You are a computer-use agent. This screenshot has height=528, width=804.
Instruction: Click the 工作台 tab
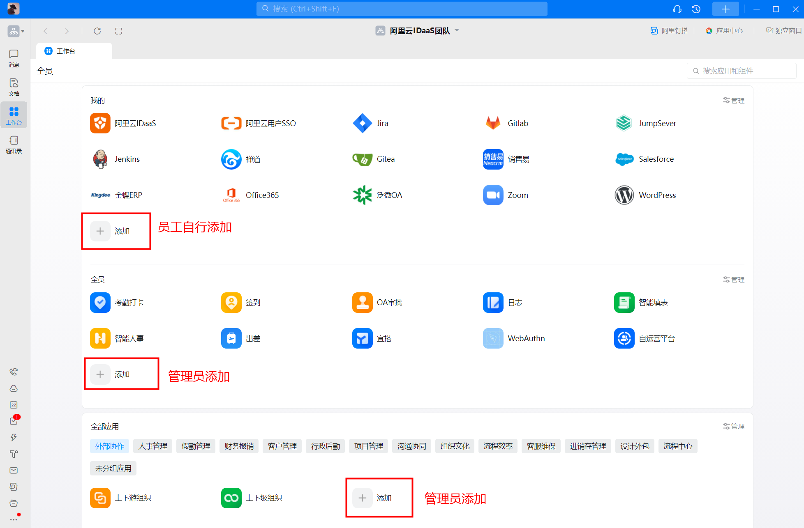tap(74, 51)
